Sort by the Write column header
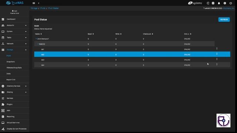The height and width of the screenshot is (133, 237). tap(118, 34)
